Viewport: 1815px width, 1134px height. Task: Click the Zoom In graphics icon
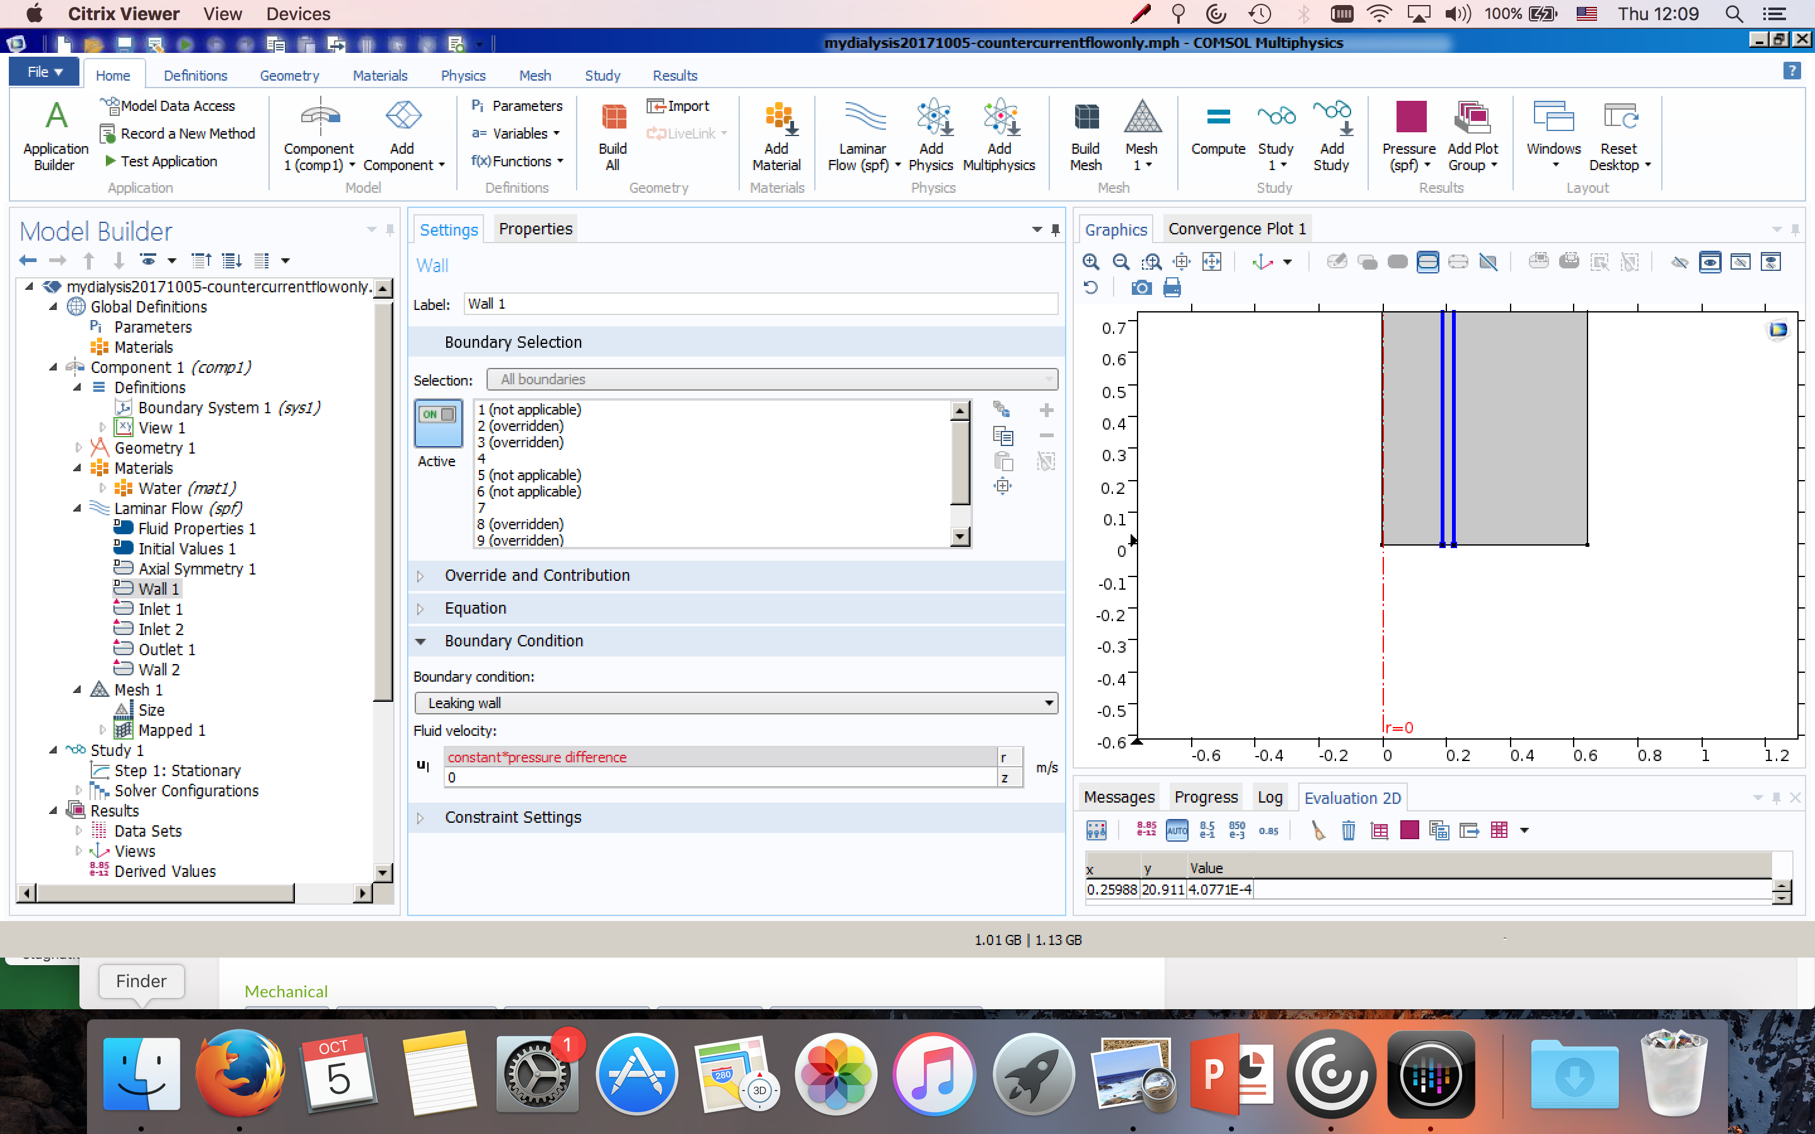(1090, 261)
